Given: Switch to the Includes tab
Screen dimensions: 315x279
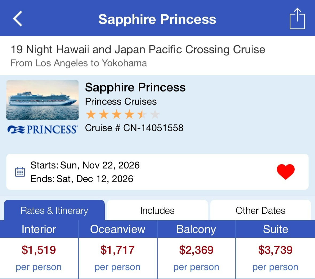Looking at the screenshot, I should click(157, 210).
